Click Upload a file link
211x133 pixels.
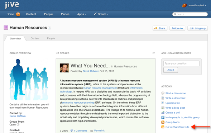(173, 103)
